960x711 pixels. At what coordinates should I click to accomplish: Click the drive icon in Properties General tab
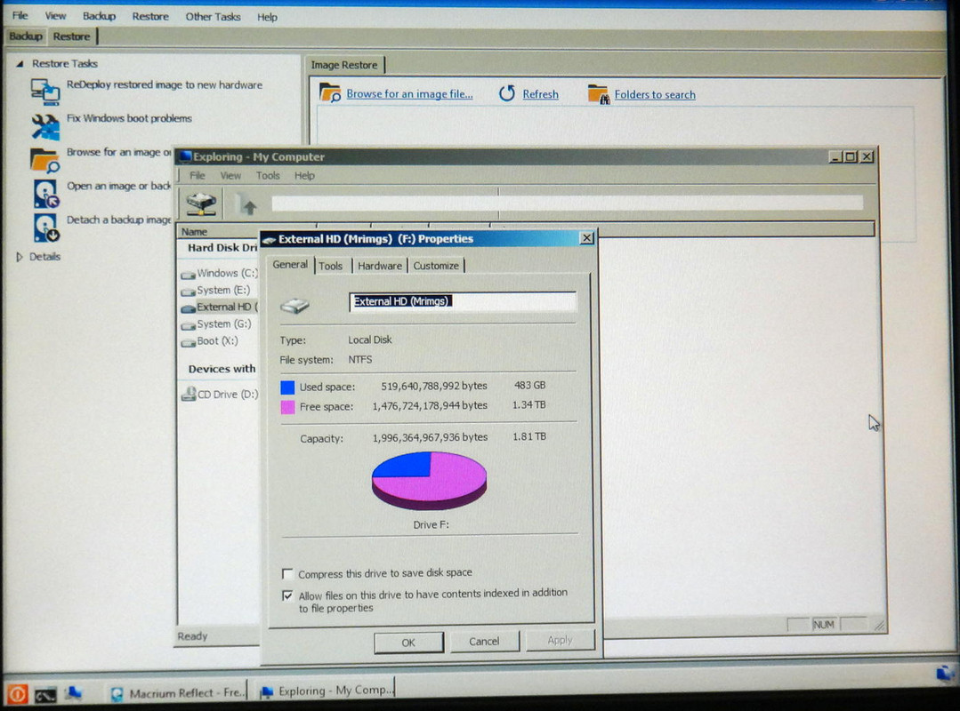tap(295, 305)
